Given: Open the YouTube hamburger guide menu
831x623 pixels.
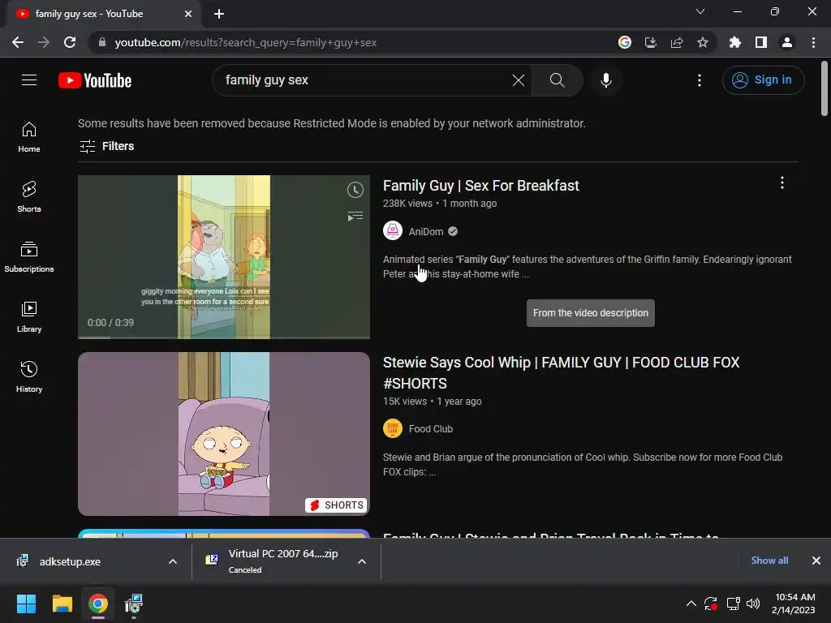Looking at the screenshot, I should point(29,80).
